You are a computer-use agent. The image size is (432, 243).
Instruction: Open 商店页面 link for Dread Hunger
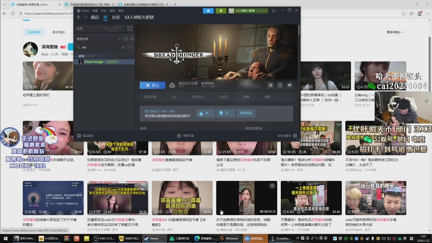tap(151, 97)
